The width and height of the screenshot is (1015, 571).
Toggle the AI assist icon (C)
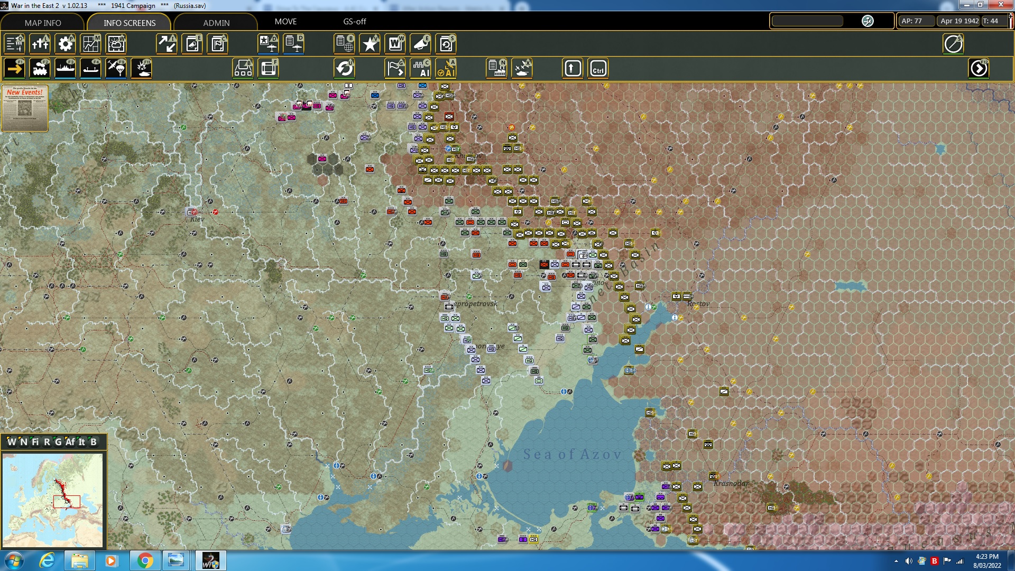pos(421,69)
